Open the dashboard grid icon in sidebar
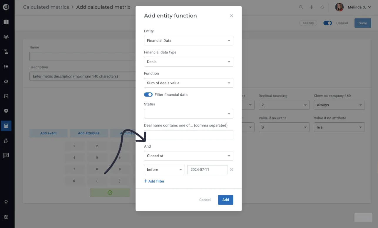The width and height of the screenshot is (378, 228). click(x=6, y=22)
